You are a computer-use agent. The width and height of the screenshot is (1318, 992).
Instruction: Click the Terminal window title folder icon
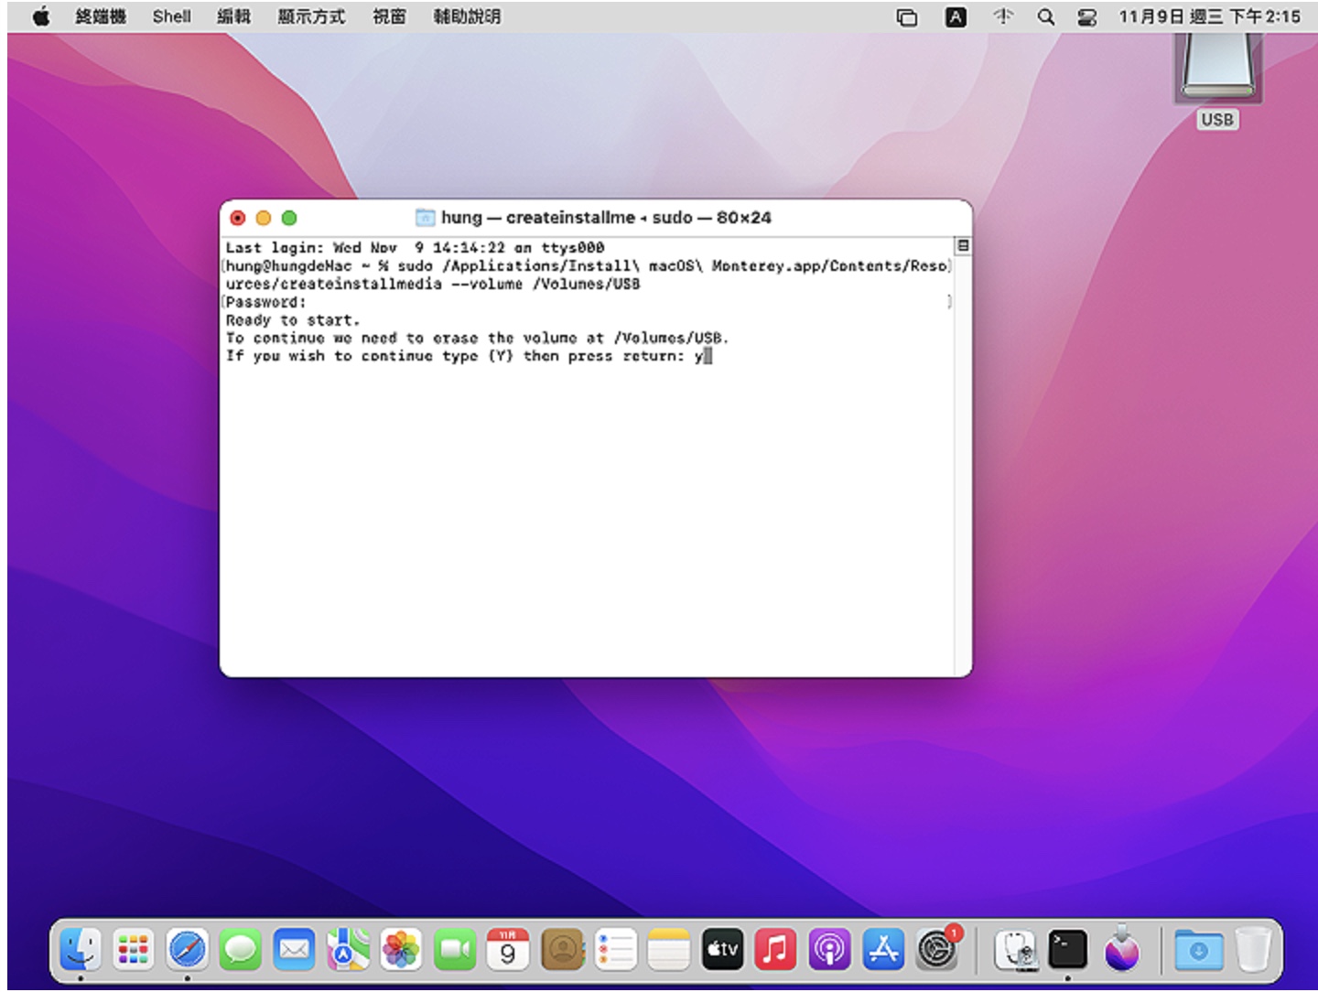pyautogui.click(x=425, y=217)
